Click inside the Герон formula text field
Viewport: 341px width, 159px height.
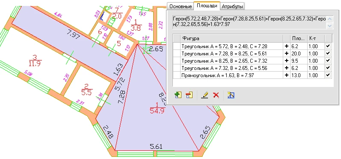click(x=249, y=22)
